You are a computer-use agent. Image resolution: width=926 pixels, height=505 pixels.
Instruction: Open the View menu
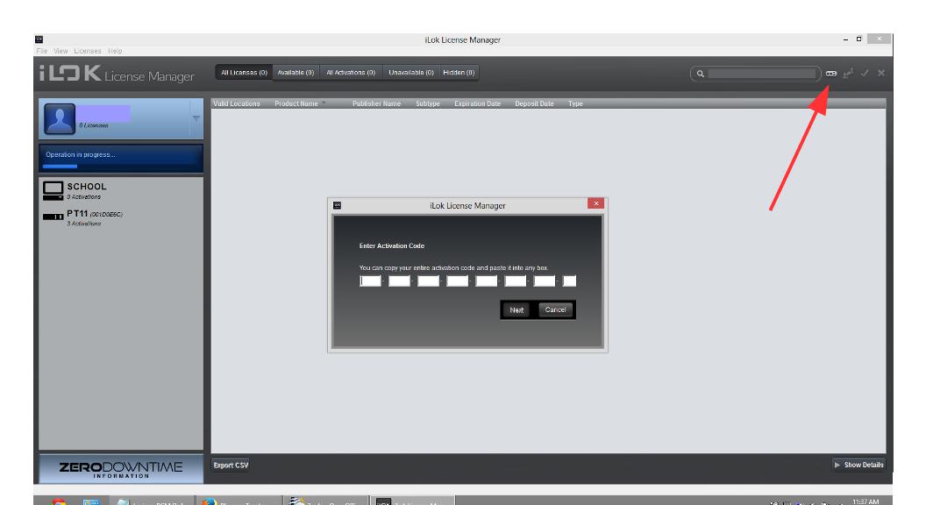[61, 52]
